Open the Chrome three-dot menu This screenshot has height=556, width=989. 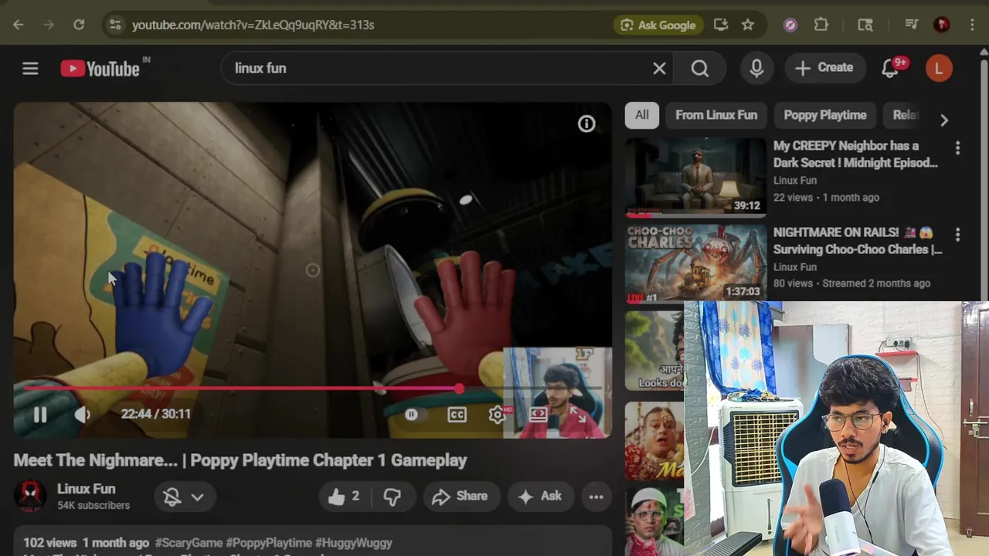pyautogui.click(x=970, y=25)
